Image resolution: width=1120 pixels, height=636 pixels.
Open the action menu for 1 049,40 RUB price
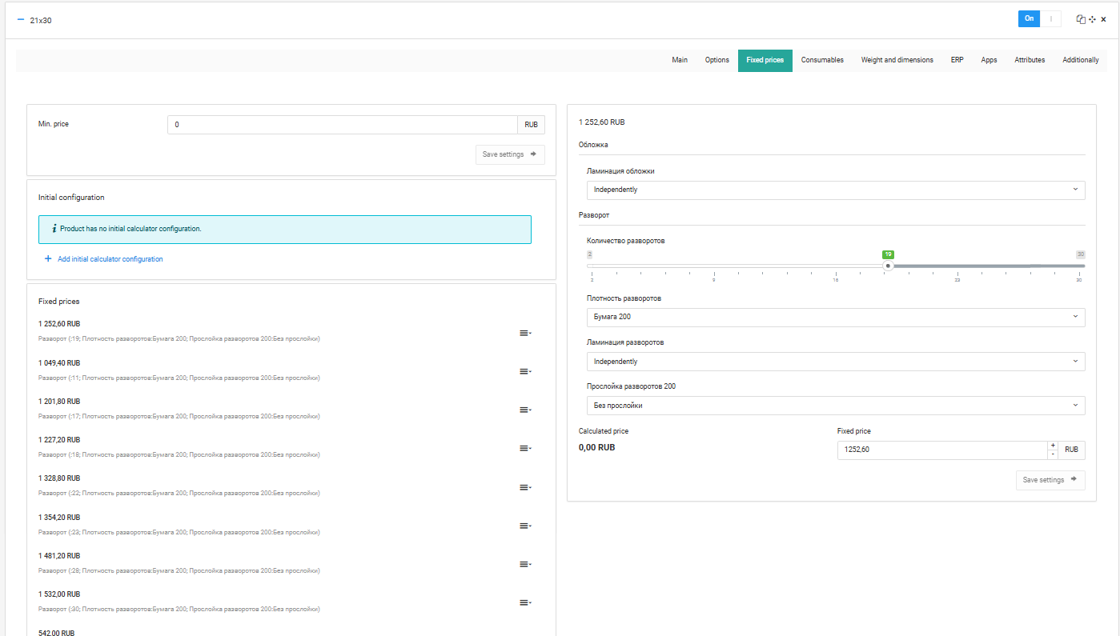pyautogui.click(x=525, y=371)
